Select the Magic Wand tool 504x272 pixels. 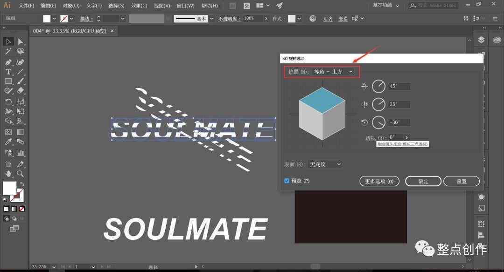click(x=8, y=51)
